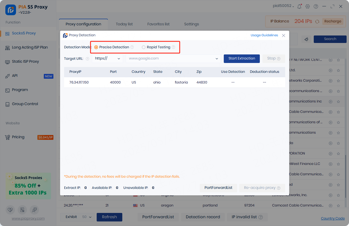This screenshot has height=226, width=349.
Task: Click the notification bell icon
Action: 299,6
